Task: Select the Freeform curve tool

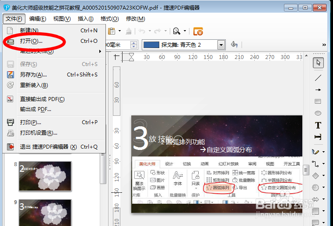Action: pyautogui.click(x=315, y=152)
